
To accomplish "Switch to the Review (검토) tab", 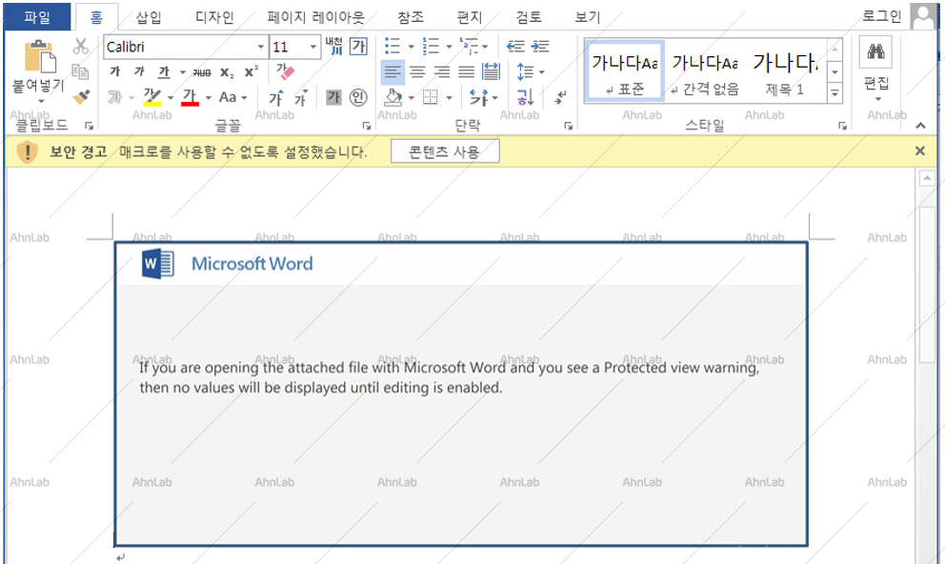I will 529,17.
